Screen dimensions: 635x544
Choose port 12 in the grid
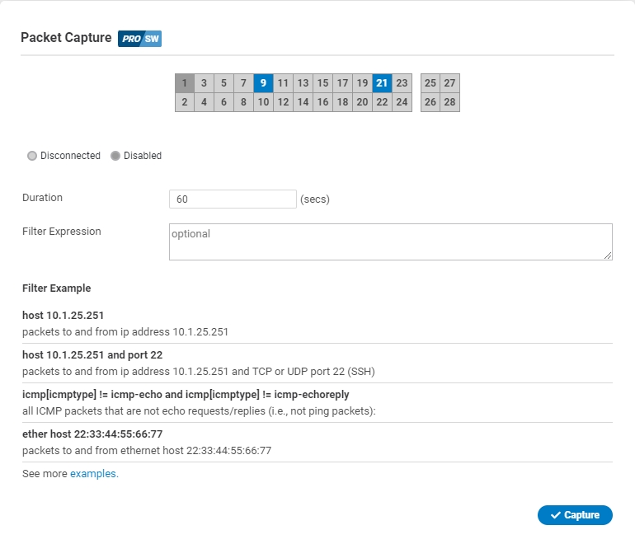click(283, 102)
